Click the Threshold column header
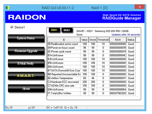The height and width of the screenshot is (114, 152). (x=103, y=40)
